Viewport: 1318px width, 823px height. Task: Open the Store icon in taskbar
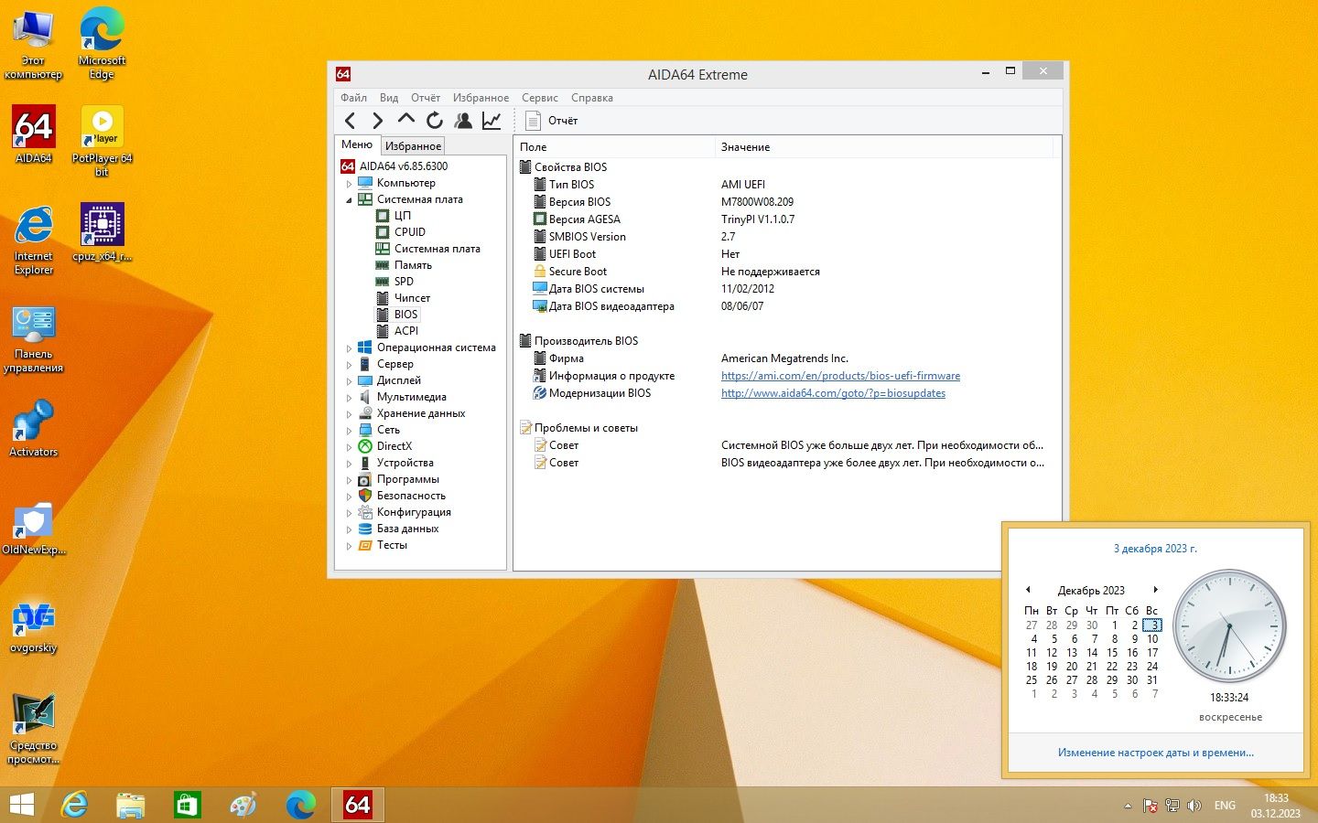tap(187, 805)
